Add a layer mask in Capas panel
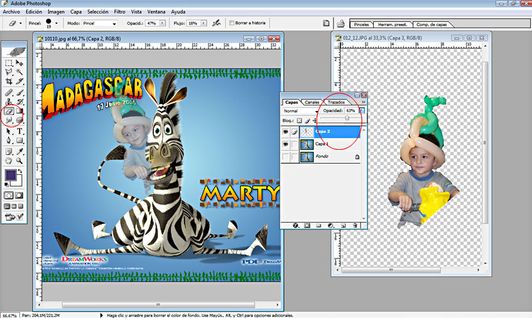 point(307,226)
